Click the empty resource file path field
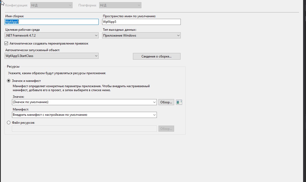Viewport: 306px width, 182px height. (84, 129)
